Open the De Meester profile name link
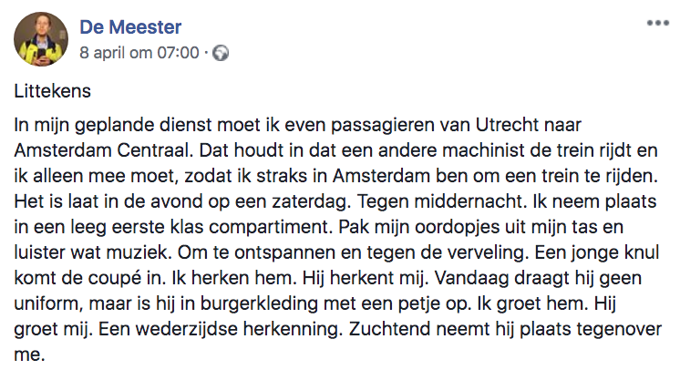 click(x=130, y=27)
